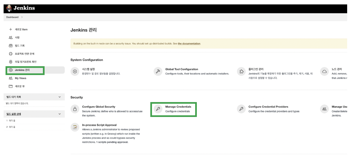
Task: Click the notepad icon for In-process Script Approval
Action: [75, 127]
